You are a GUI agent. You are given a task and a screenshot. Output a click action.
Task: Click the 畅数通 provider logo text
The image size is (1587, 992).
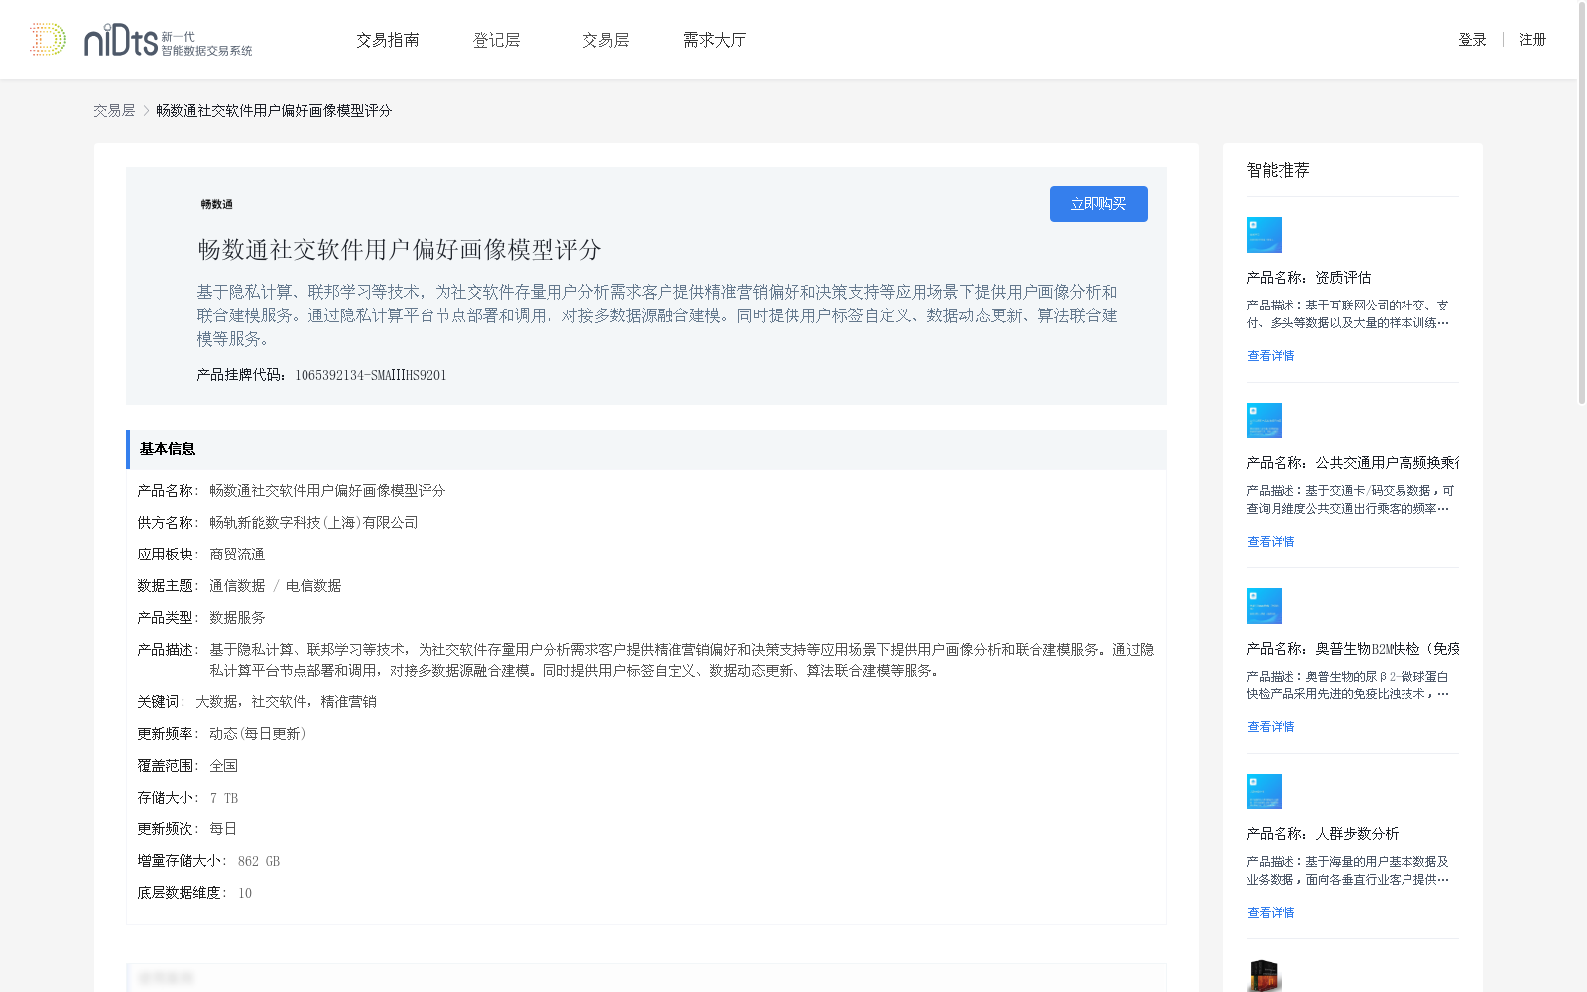click(x=217, y=205)
